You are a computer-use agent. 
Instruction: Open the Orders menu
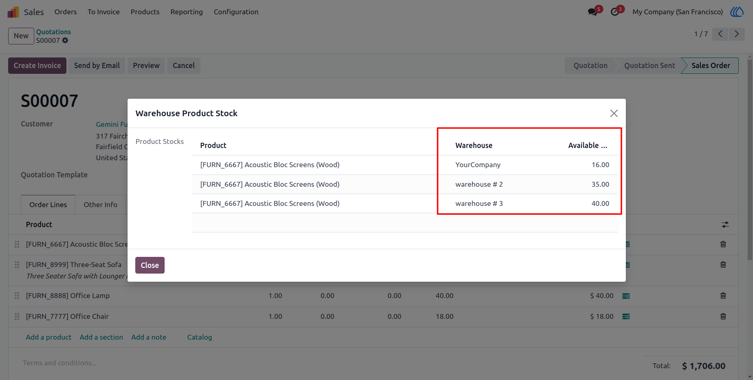coord(66,12)
